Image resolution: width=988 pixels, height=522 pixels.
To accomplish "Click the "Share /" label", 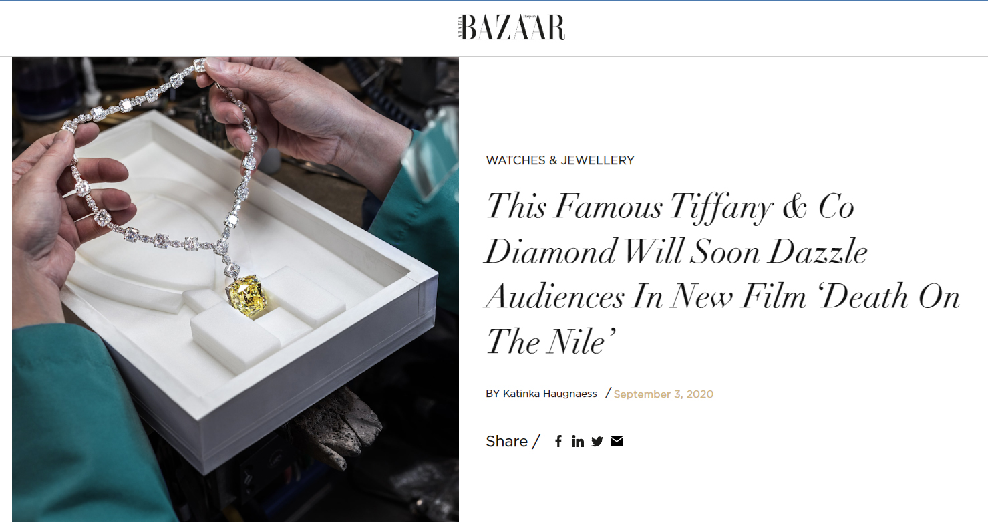I will (x=512, y=441).
